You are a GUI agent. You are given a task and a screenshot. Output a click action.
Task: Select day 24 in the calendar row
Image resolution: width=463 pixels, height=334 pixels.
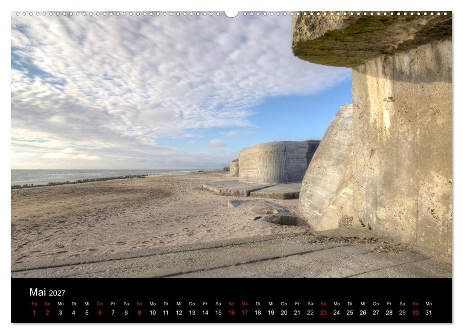337,313
